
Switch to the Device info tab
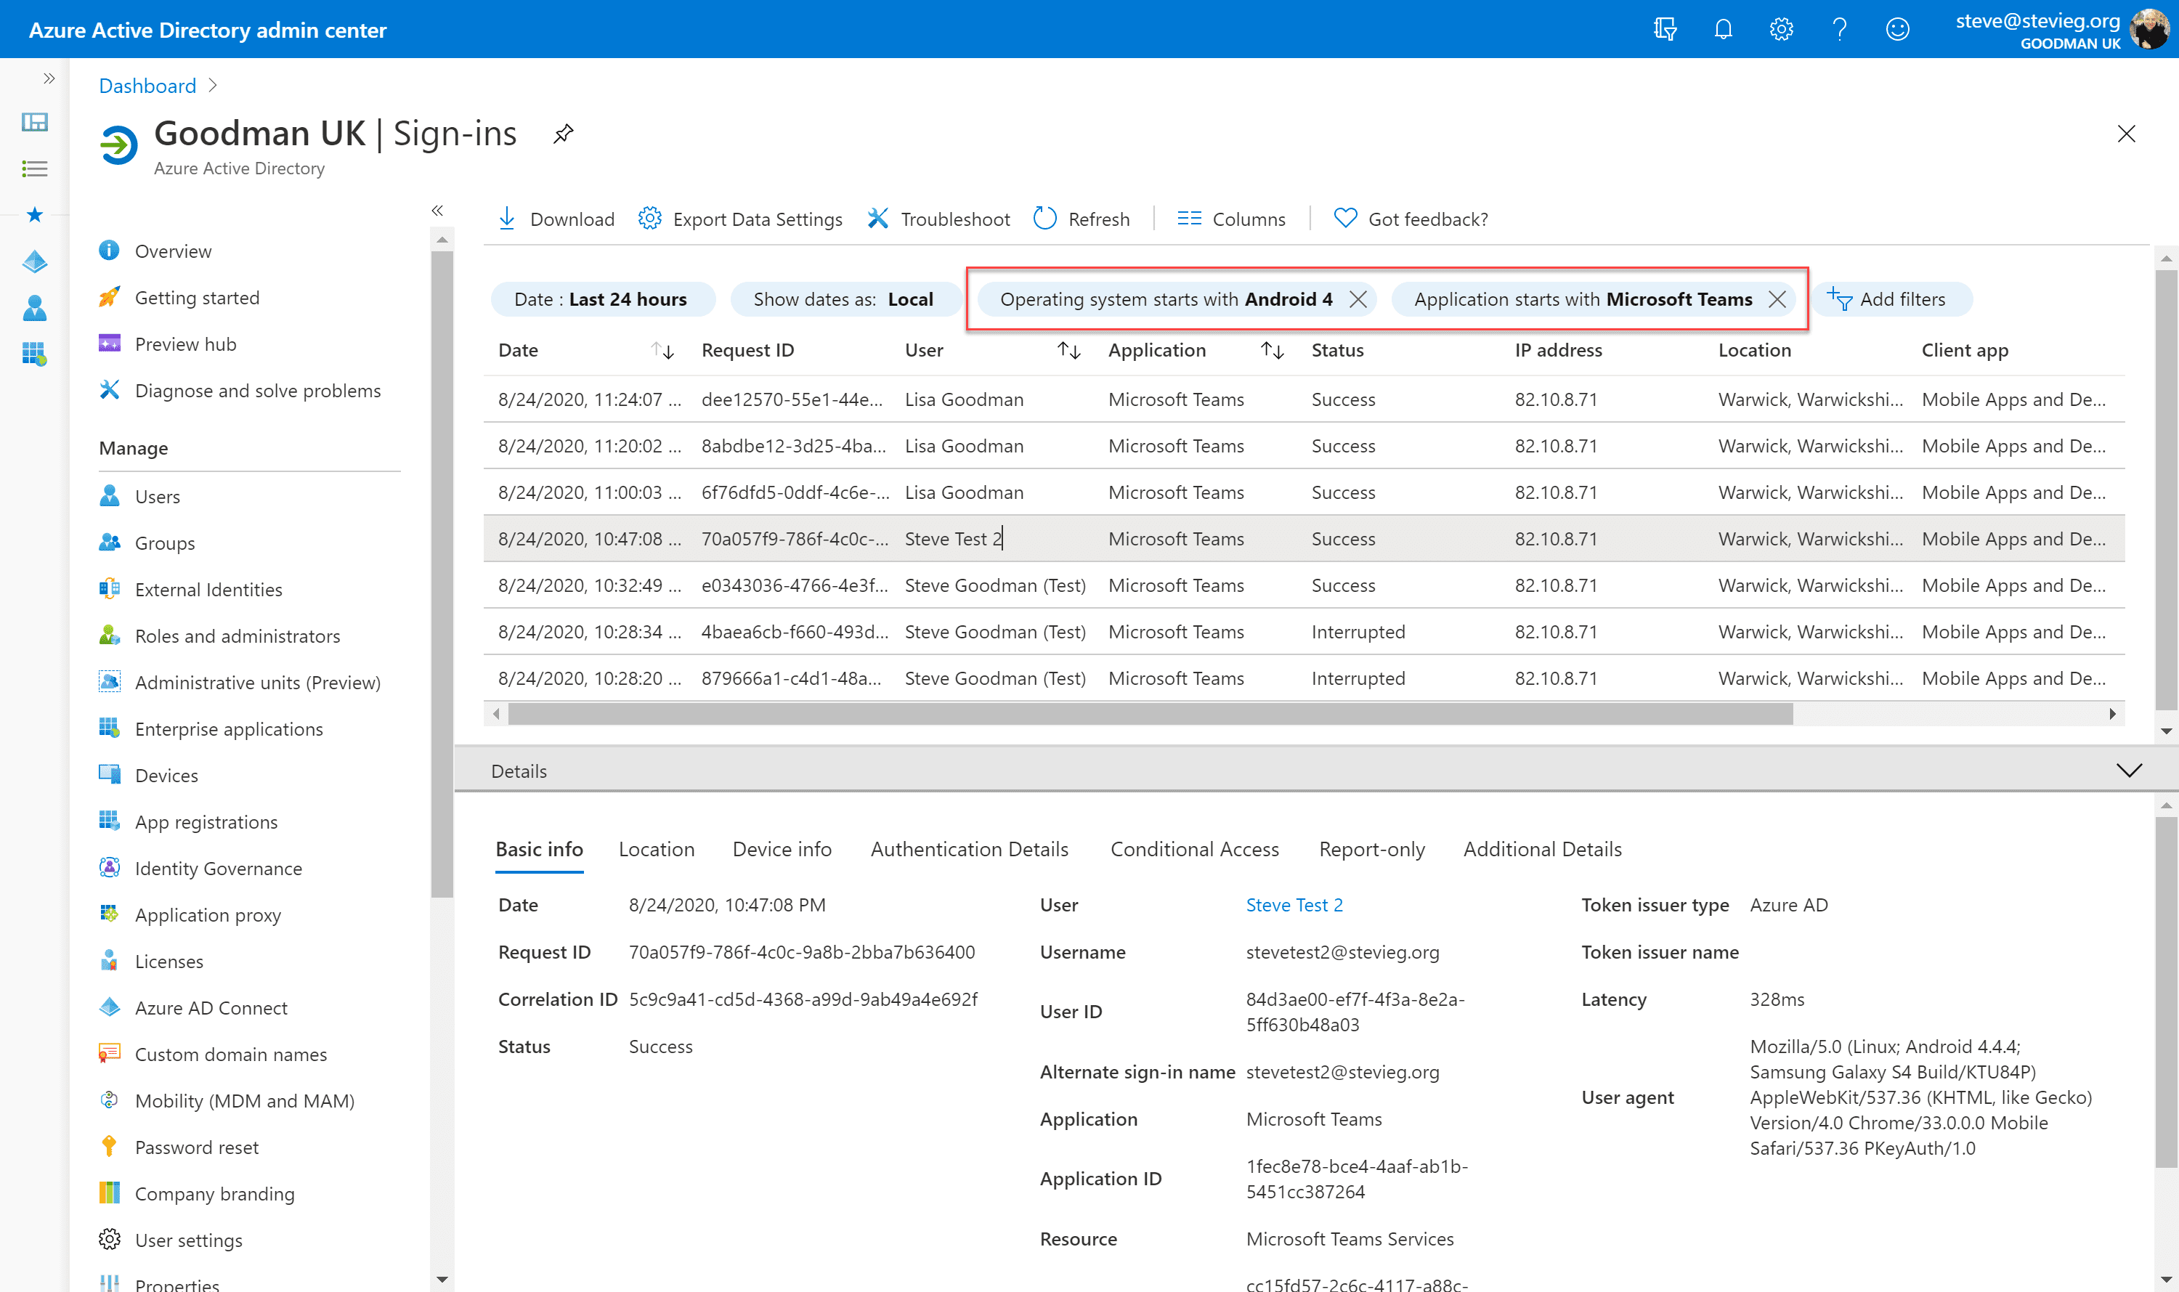pyautogui.click(x=782, y=850)
